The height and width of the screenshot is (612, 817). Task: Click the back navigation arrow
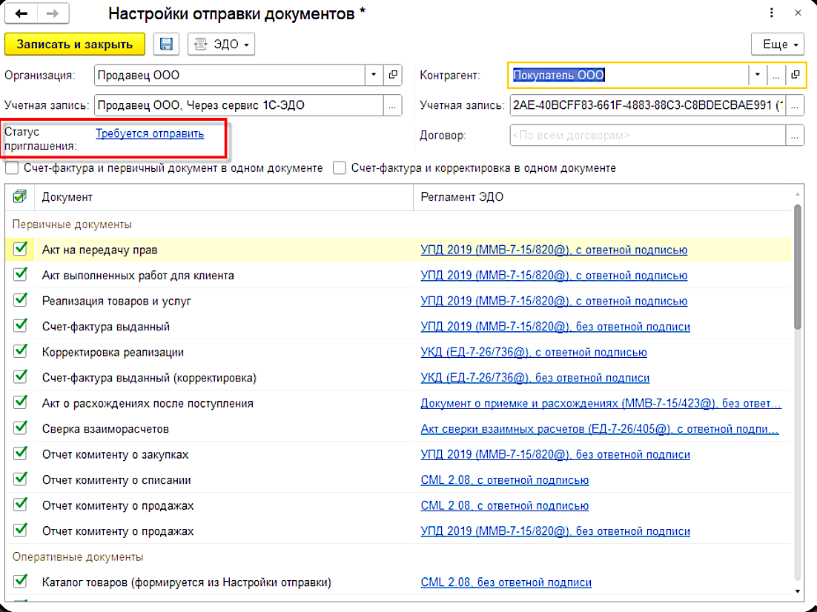click(x=22, y=14)
